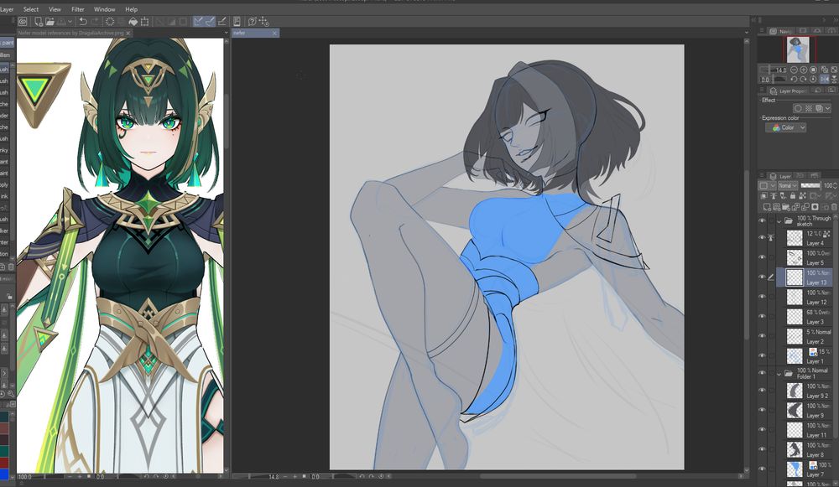Click the Undo arrow icon
839x487 pixels.
[x=83, y=22]
